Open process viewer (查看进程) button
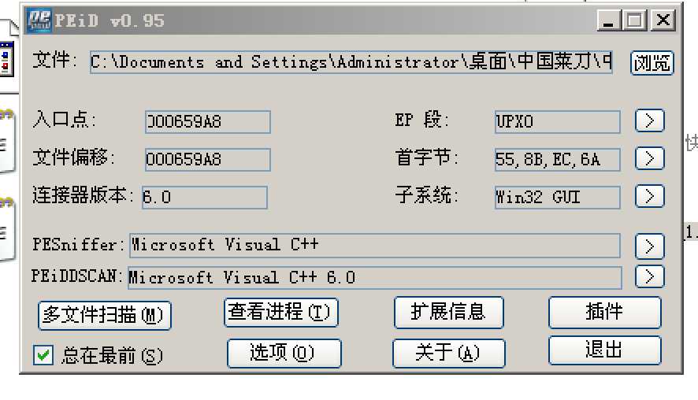 281,313
